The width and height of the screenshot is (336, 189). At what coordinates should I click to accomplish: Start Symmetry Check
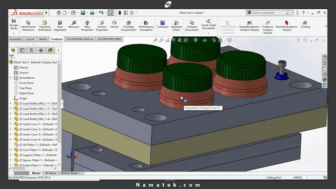tap(176, 26)
